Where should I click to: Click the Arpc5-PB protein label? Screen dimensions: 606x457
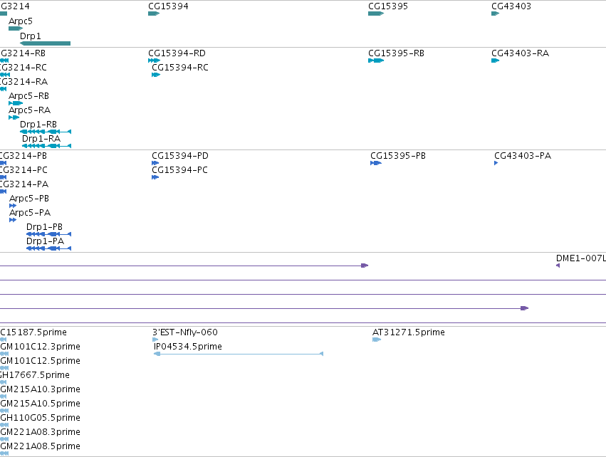click(29, 199)
